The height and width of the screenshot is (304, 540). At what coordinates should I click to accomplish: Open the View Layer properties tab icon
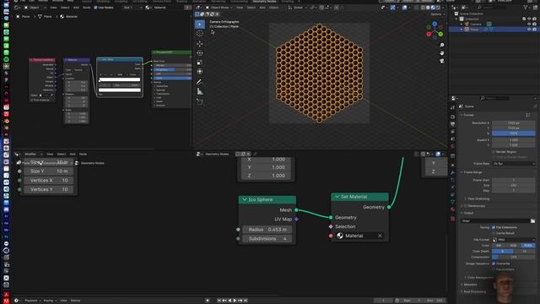453,132
